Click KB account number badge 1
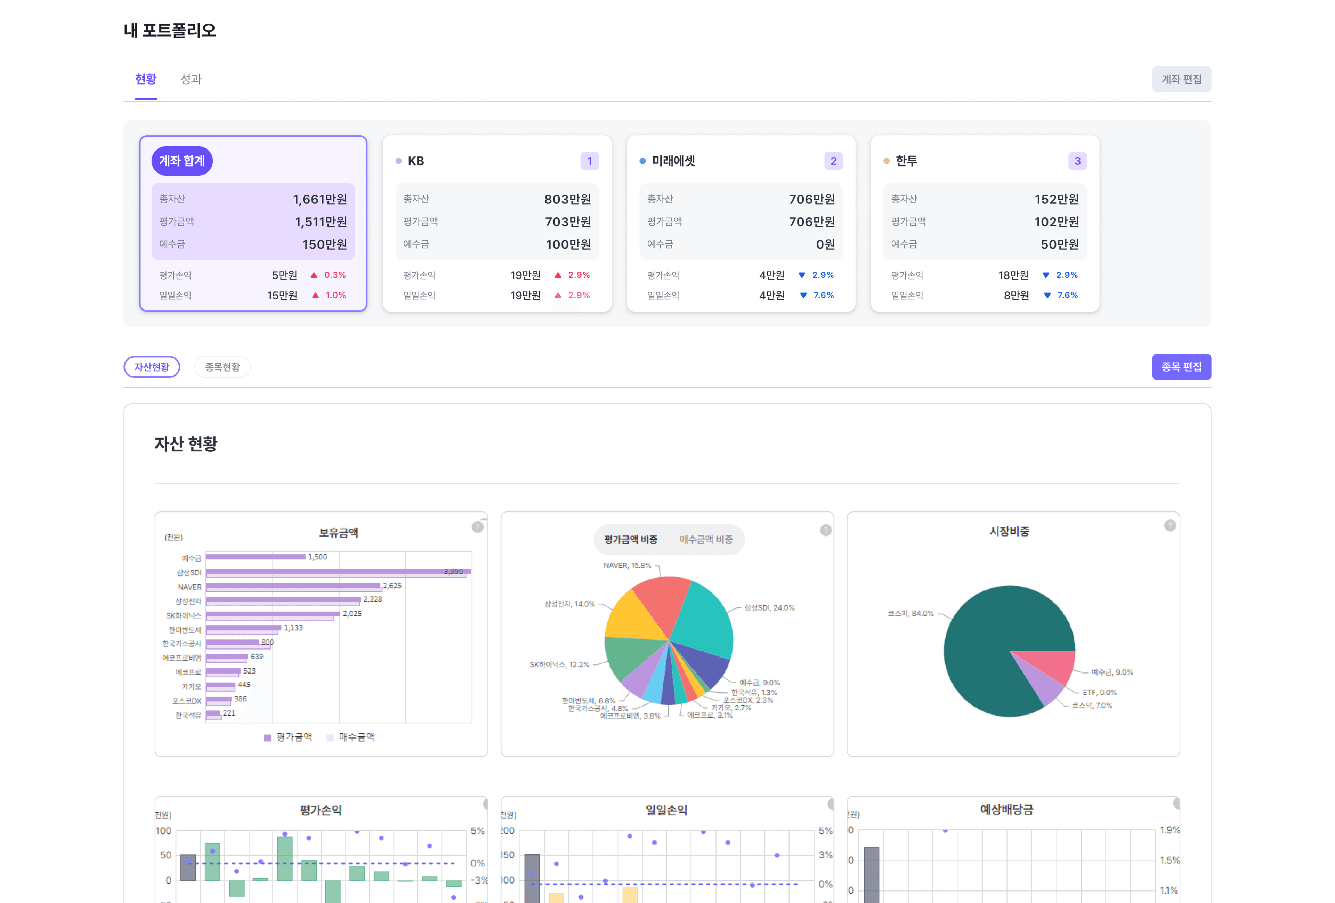 [589, 161]
